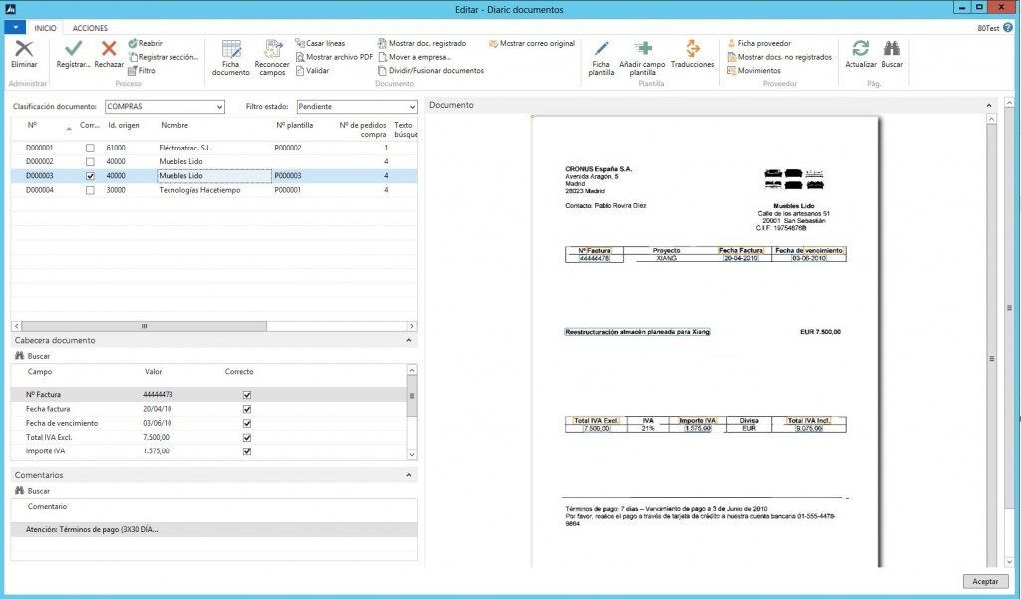Toggle Correcto checkbox for row D000004
The image size is (1021, 599).
point(90,190)
